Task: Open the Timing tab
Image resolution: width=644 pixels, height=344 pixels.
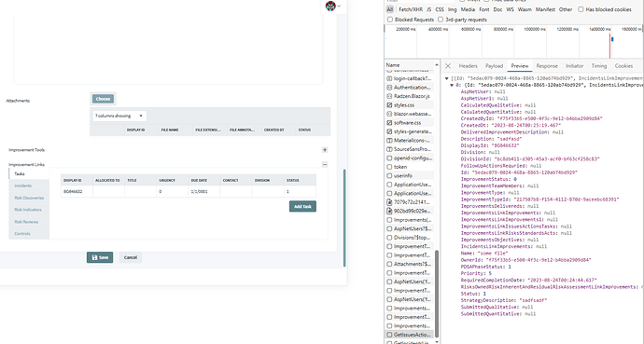Action: point(599,66)
